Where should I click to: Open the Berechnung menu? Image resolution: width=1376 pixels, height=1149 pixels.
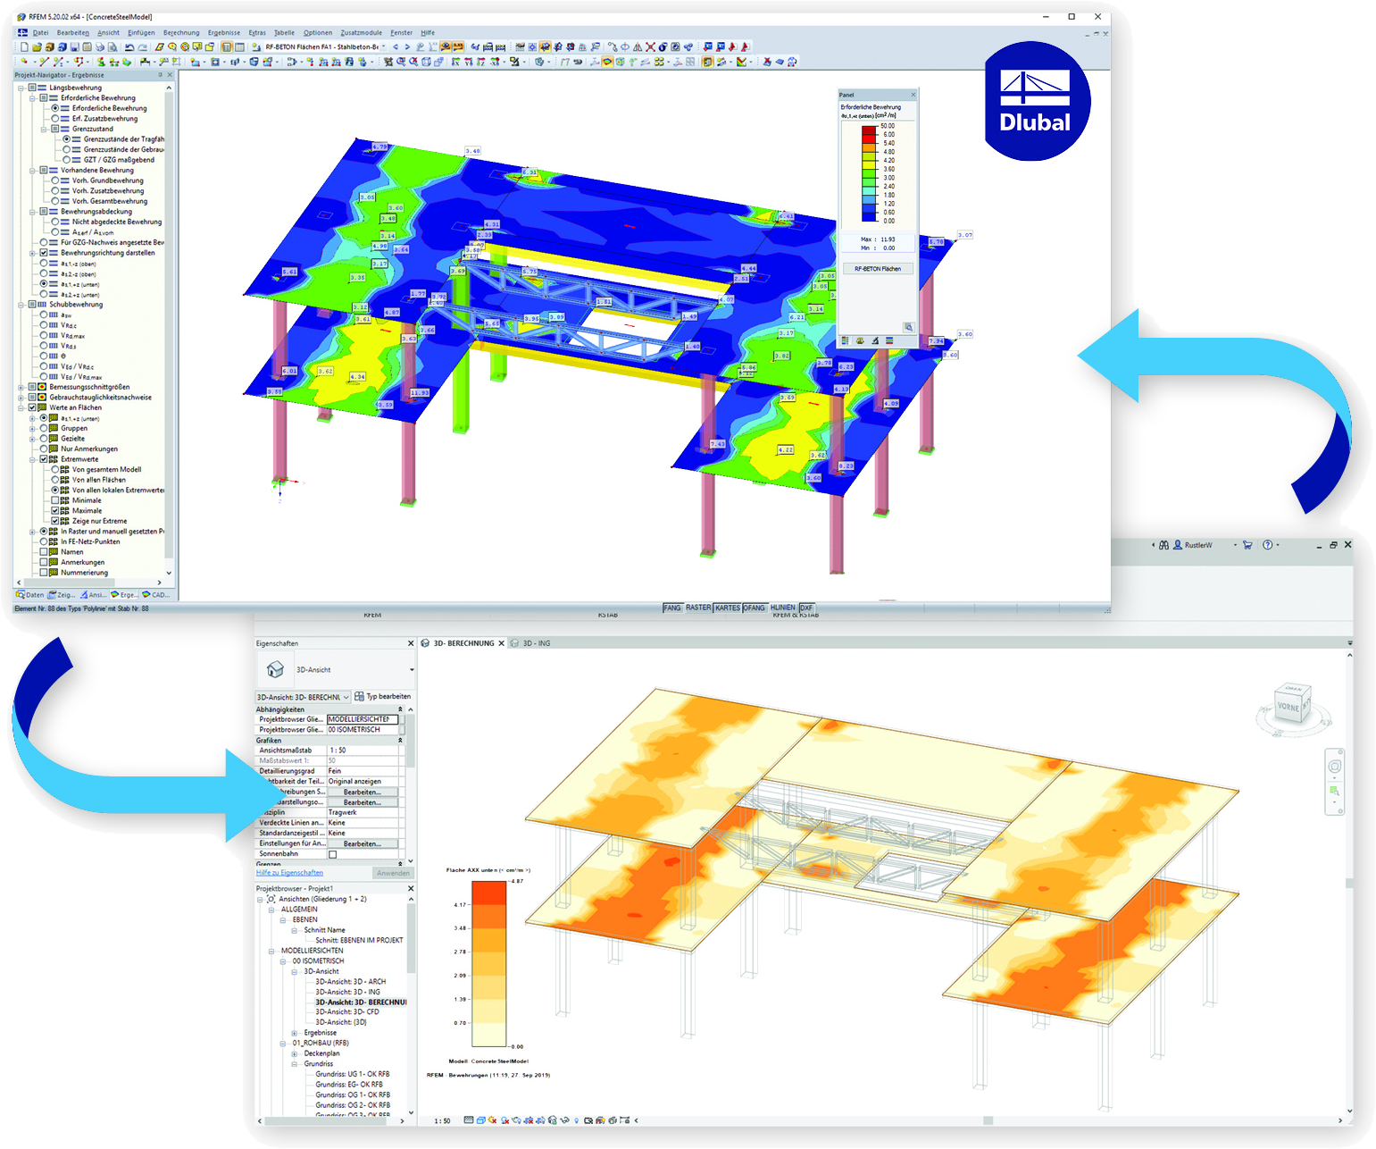pos(181,32)
